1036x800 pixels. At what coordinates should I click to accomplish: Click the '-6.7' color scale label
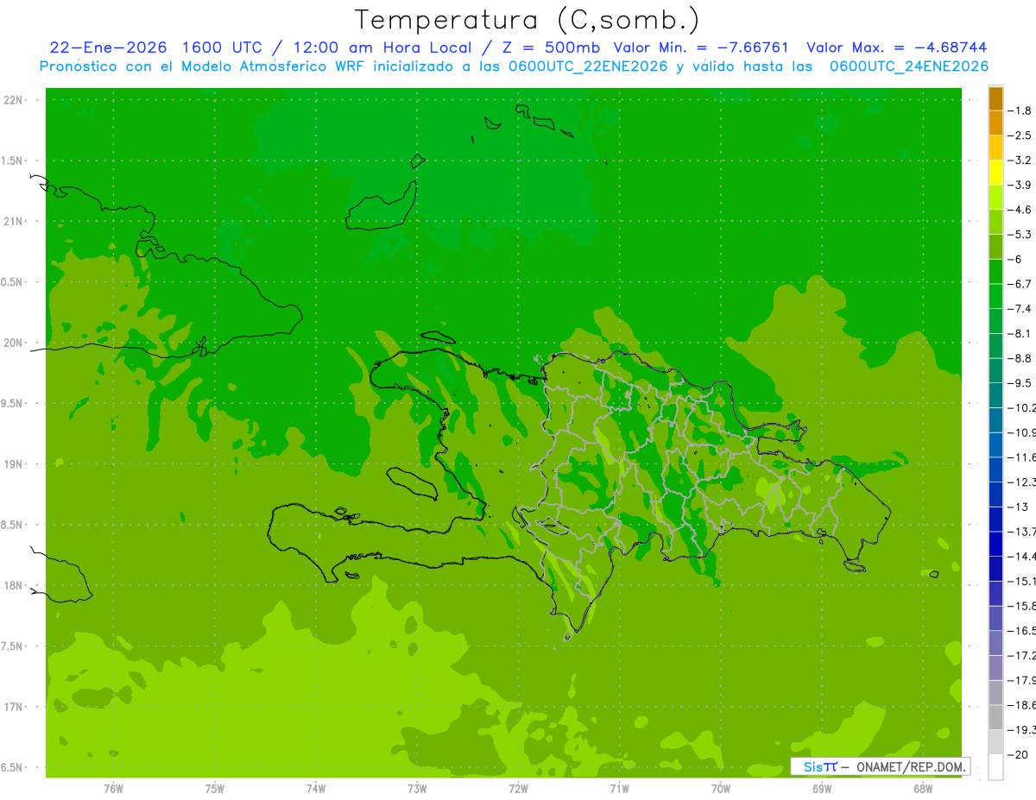tap(1020, 284)
